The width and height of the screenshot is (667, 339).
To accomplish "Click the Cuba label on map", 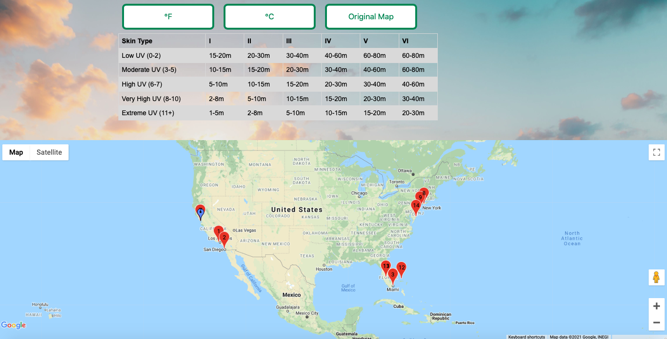I will pos(398,306).
